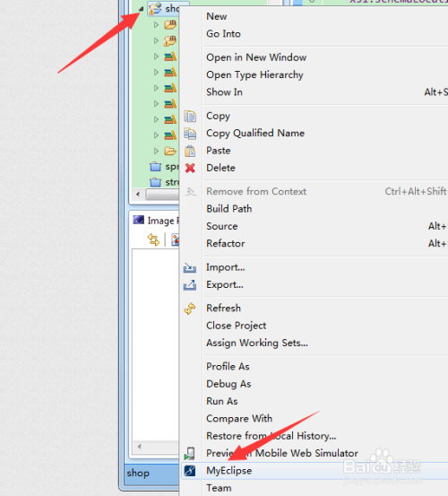Click the blue MyEclipse logo icon

pos(190,471)
